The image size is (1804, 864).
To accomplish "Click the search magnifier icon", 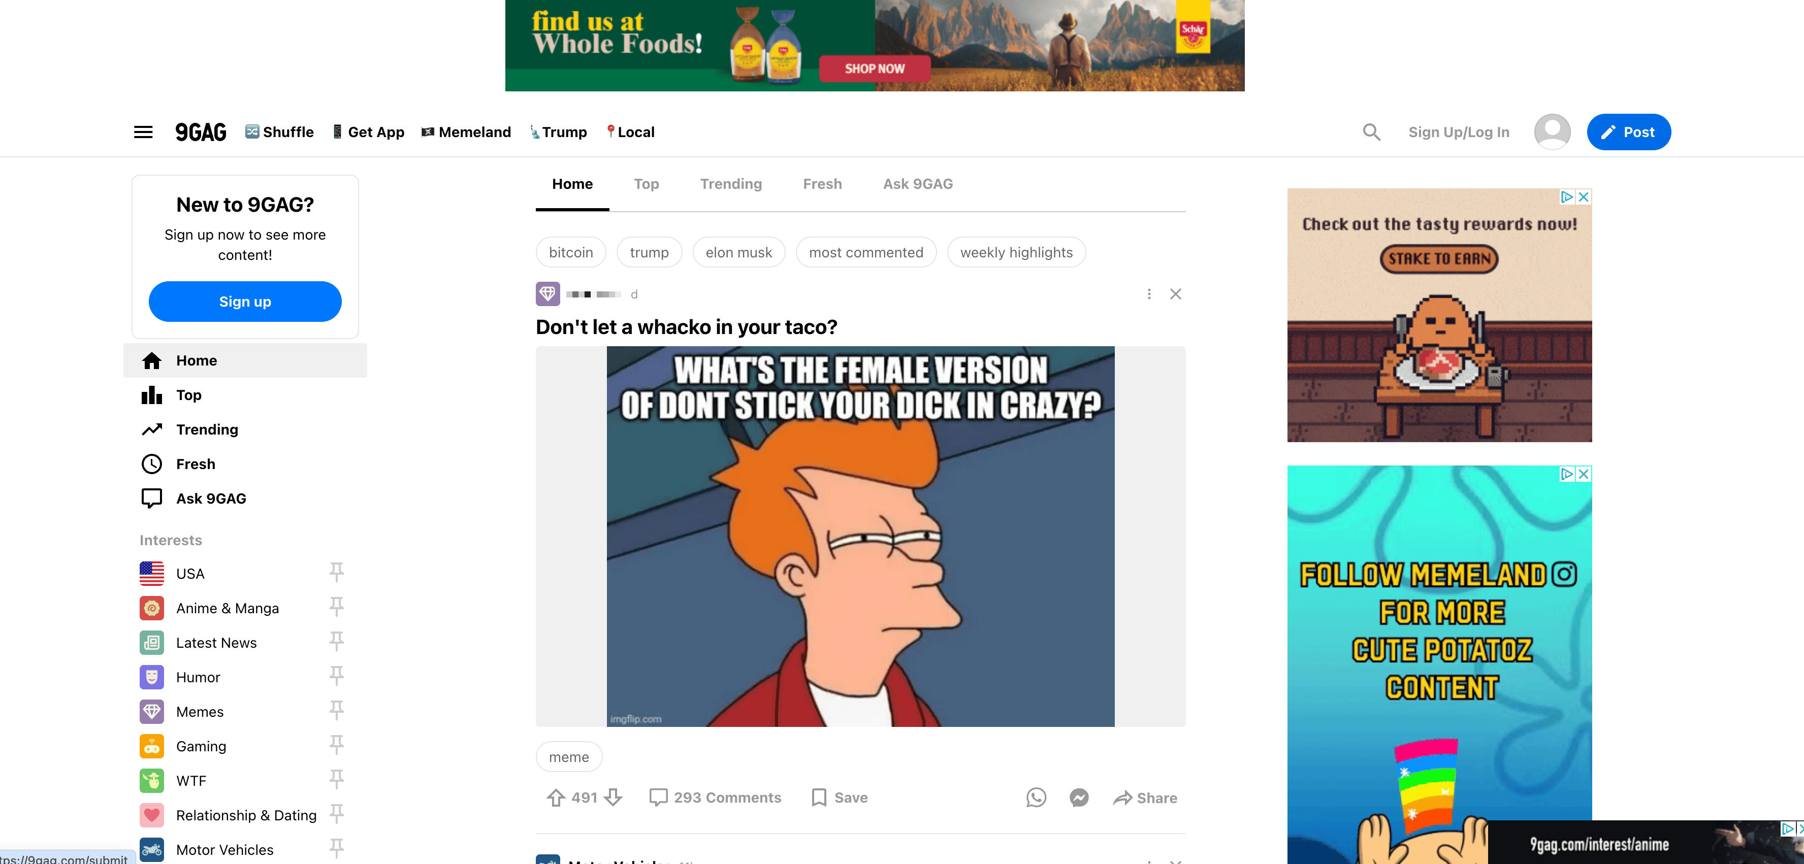I will coord(1371,131).
